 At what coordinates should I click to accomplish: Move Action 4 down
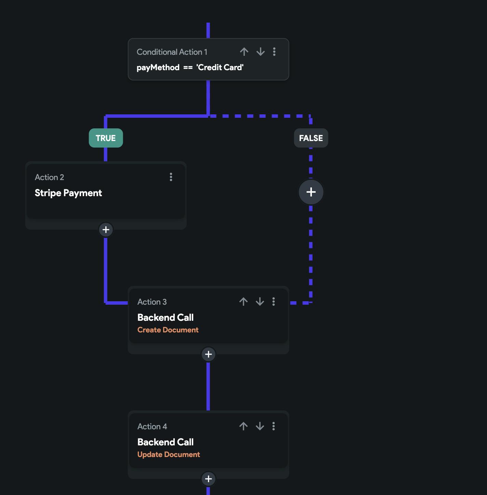pyautogui.click(x=260, y=426)
